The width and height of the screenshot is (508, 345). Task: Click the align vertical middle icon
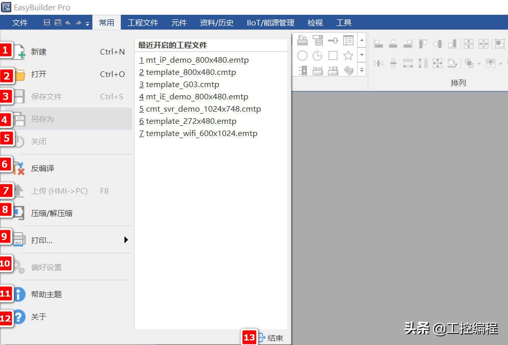coord(438,44)
